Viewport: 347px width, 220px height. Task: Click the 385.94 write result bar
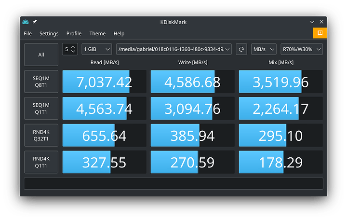192,135
